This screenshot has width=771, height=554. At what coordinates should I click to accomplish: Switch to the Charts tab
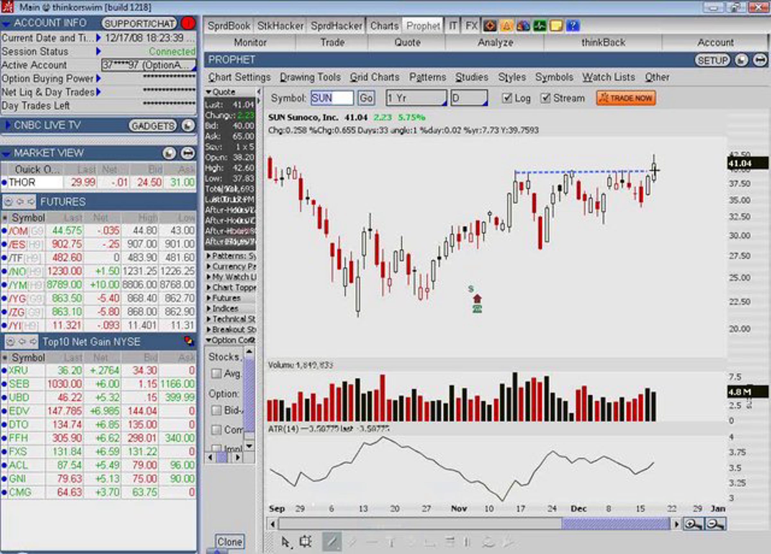pos(384,26)
